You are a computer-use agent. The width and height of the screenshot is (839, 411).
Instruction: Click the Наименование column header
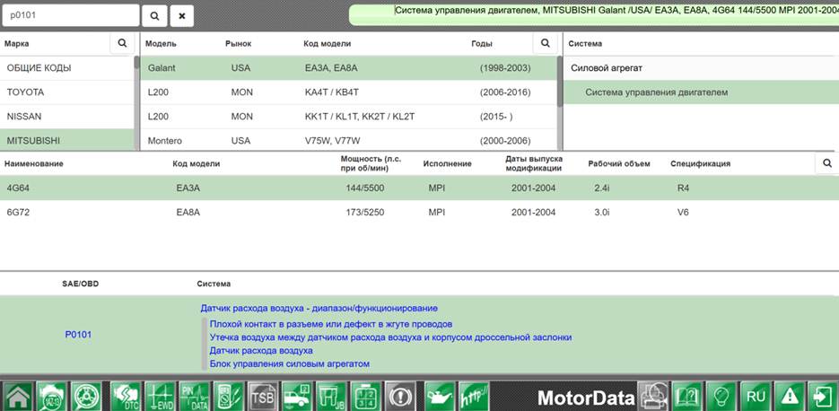(34, 163)
